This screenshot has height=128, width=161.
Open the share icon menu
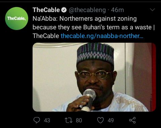coord(132,120)
